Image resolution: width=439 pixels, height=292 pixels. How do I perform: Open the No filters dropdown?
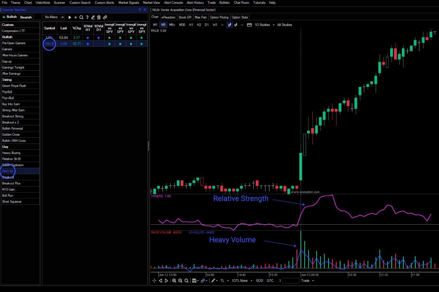pyautogui.click(x=54, y=17)
